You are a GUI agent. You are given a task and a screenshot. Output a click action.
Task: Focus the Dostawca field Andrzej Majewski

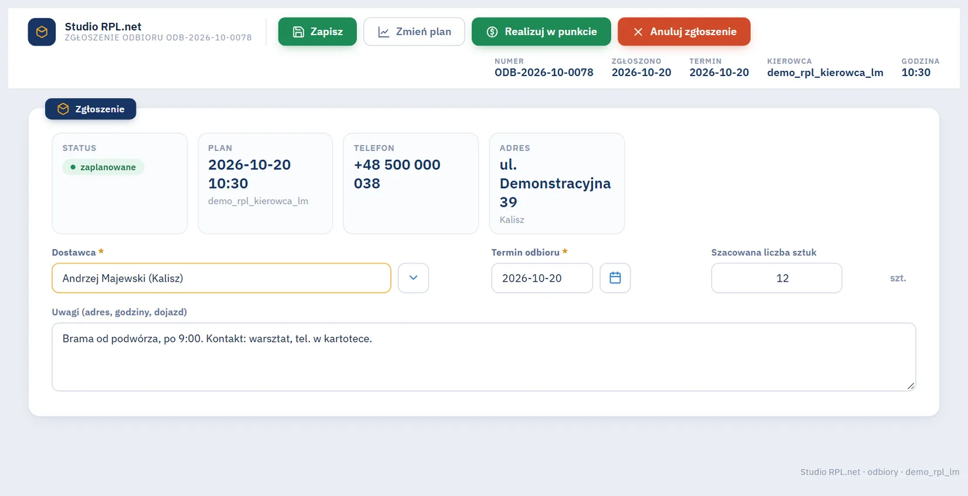(221, 278)
